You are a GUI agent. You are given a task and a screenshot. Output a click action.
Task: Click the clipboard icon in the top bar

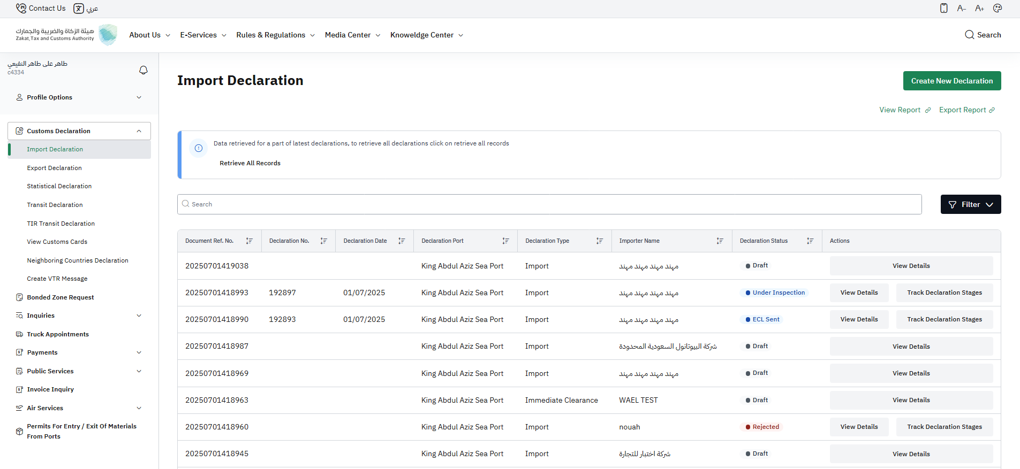(x=944, y=8)
